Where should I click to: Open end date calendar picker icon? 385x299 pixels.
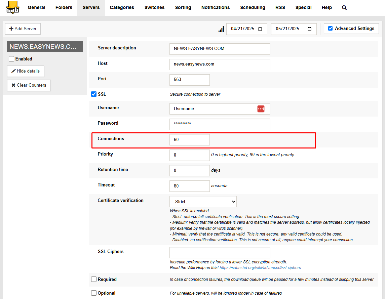click(x=309, y=29)
